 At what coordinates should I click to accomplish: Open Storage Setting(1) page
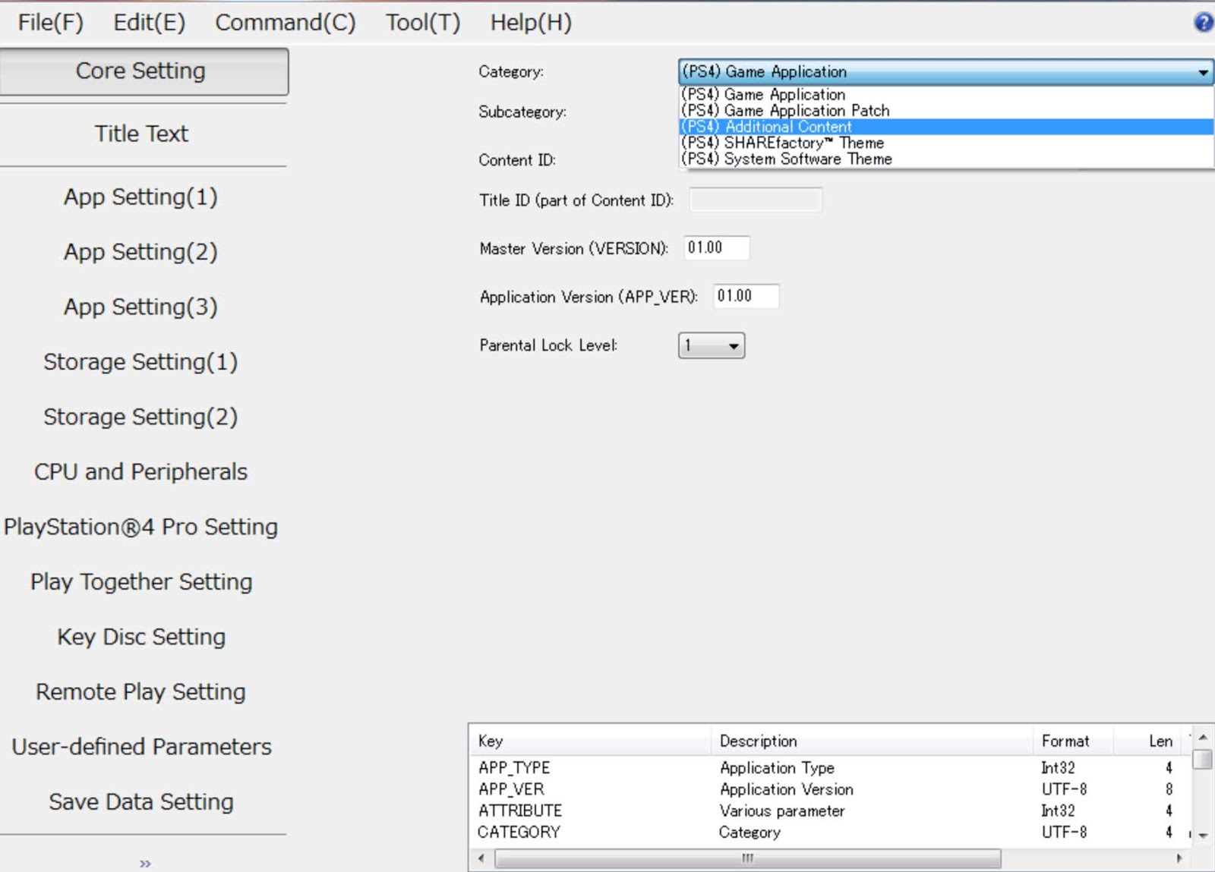click(140, 361)
